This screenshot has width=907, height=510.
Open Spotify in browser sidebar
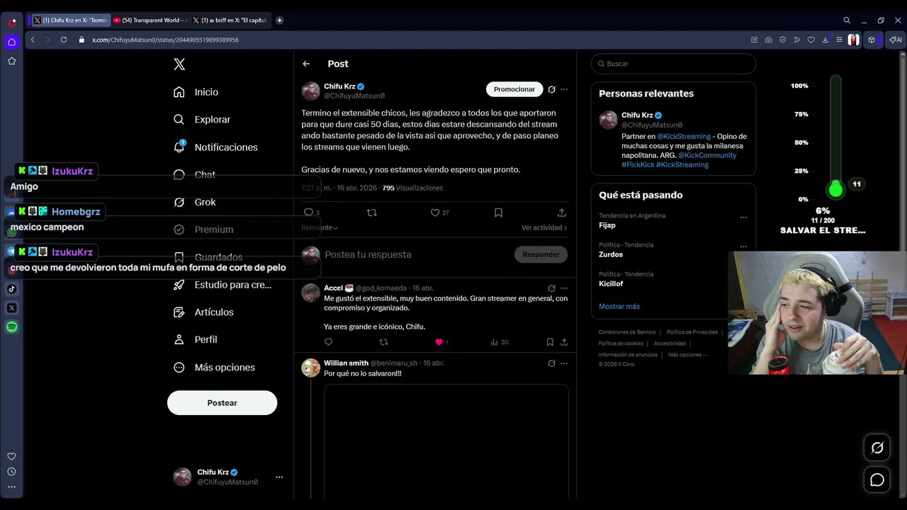[11, 327]
